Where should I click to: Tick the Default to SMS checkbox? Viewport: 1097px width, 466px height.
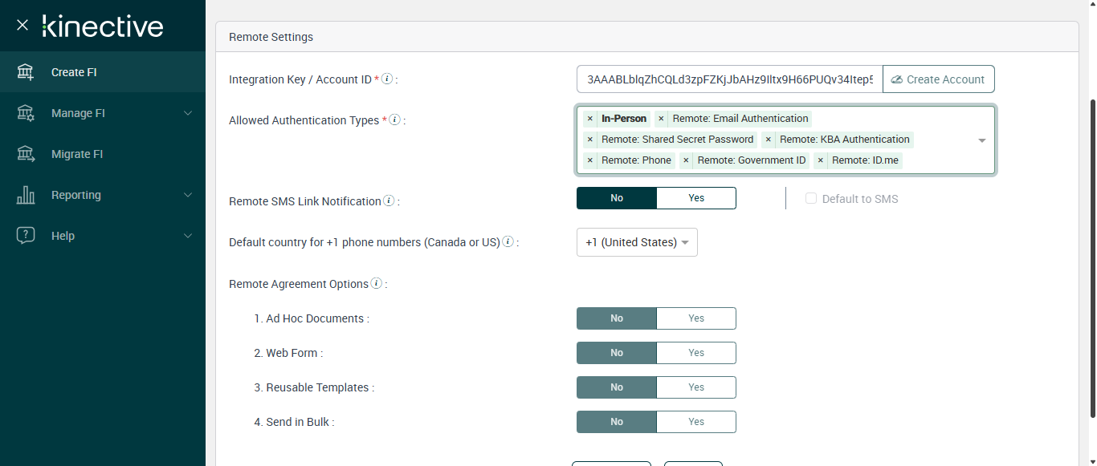tap(811, 199)
